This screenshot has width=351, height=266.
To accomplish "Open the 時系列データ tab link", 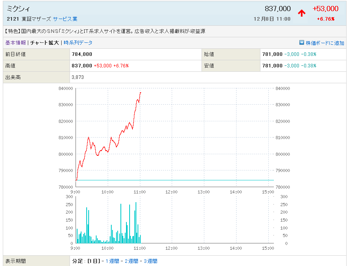I will [78, 43].
